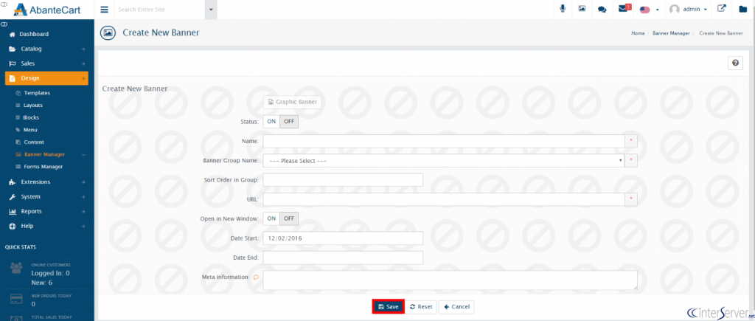
Task: Click the Design menu page icon
Action: coord(13,78)
